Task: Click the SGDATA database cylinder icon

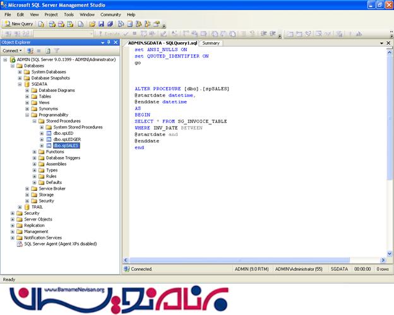Action: pos(27,84)
